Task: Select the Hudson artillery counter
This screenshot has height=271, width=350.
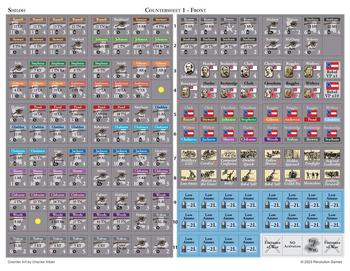Action: [272, 26]
